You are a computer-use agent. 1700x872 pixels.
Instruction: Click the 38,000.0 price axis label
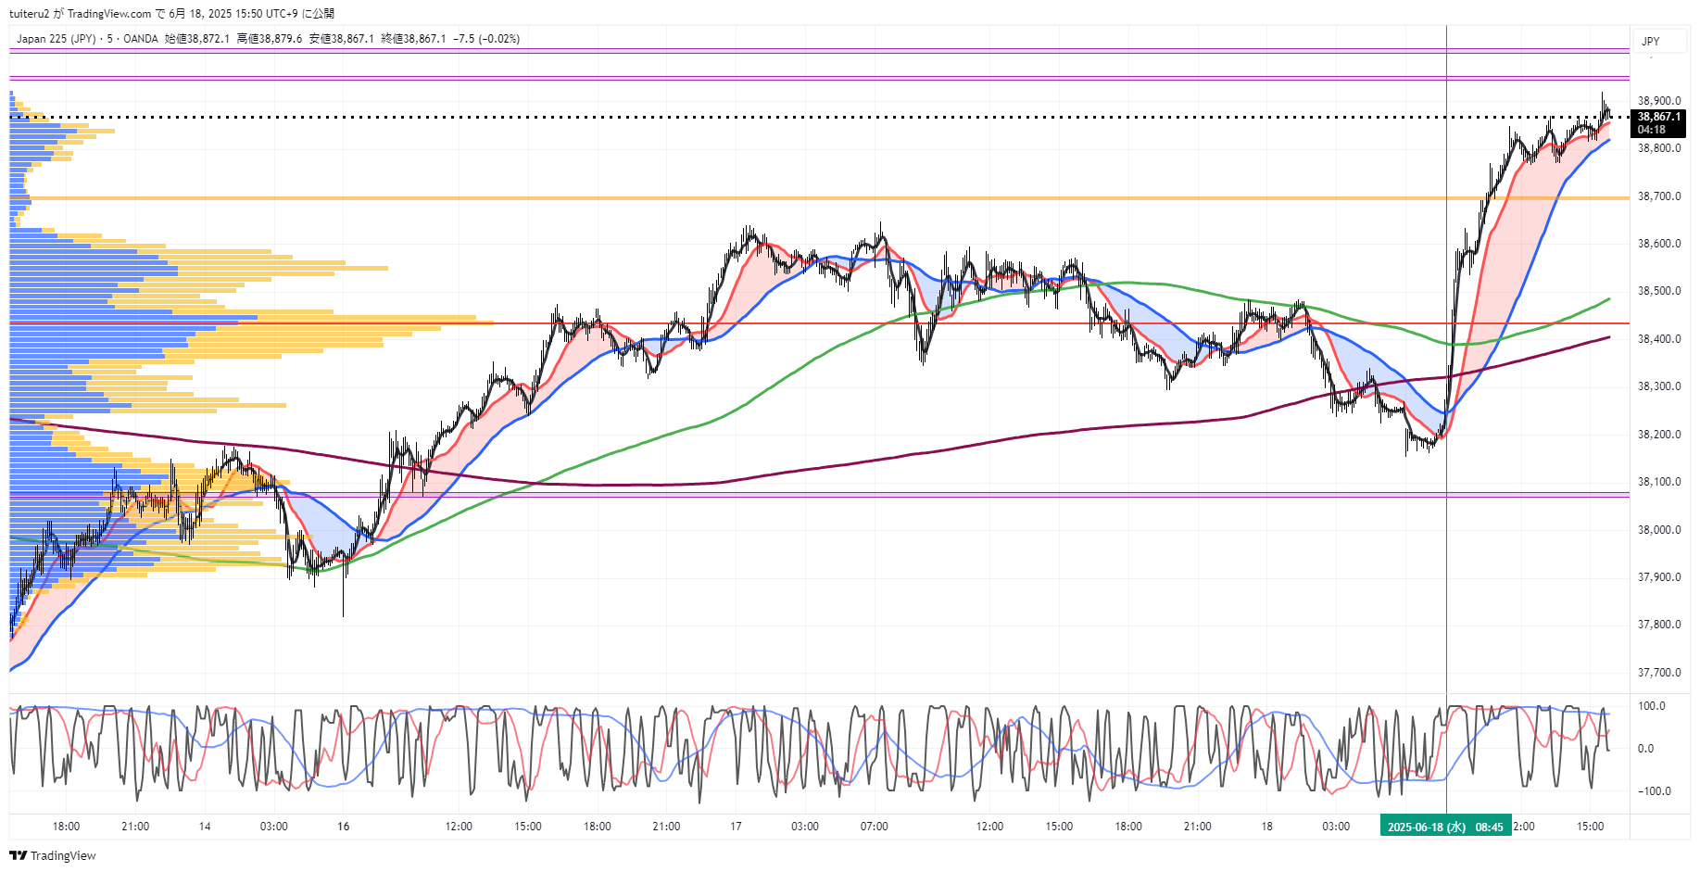click(1659, 530)
